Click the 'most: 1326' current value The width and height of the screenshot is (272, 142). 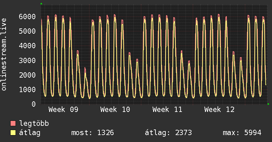coord(92,133)
